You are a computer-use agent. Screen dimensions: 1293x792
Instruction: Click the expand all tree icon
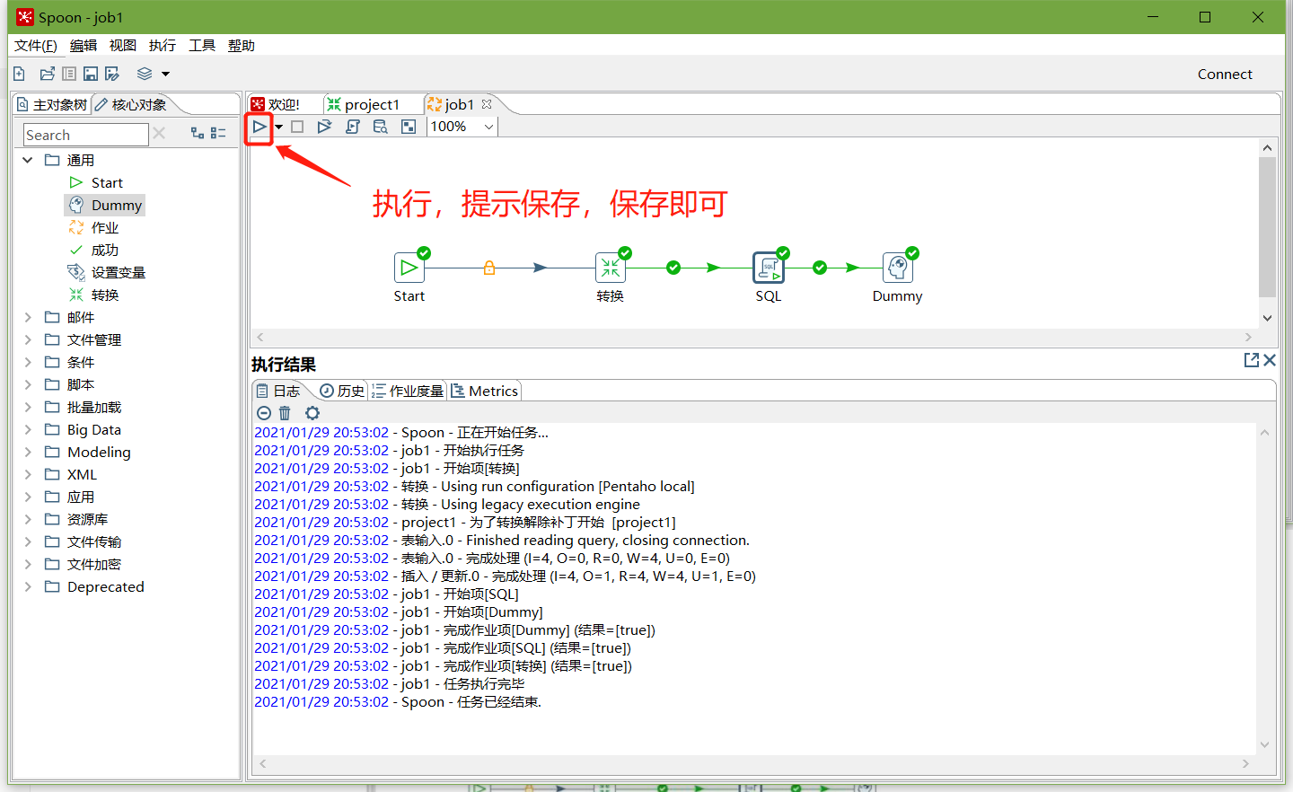198,133
